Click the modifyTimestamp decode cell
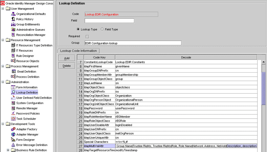267x152 pixels. pyautogui.click(x=186, y=150)
